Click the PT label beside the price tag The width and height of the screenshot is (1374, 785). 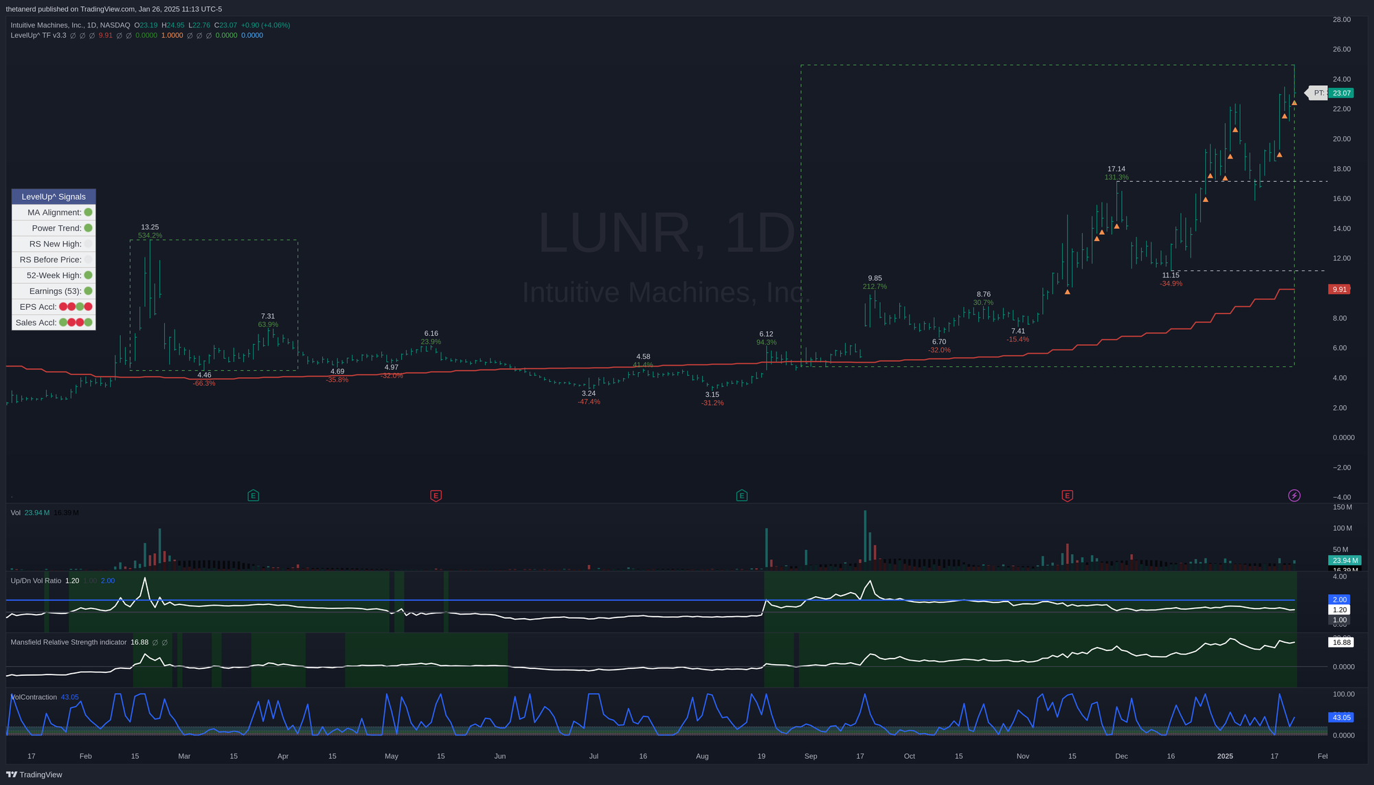pyautogui.click(x=1318, y=93)
